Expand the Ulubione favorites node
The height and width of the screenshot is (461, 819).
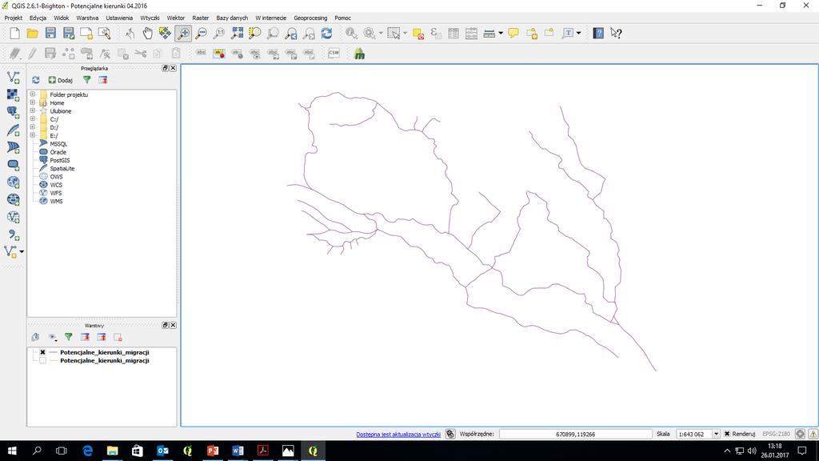32,110
